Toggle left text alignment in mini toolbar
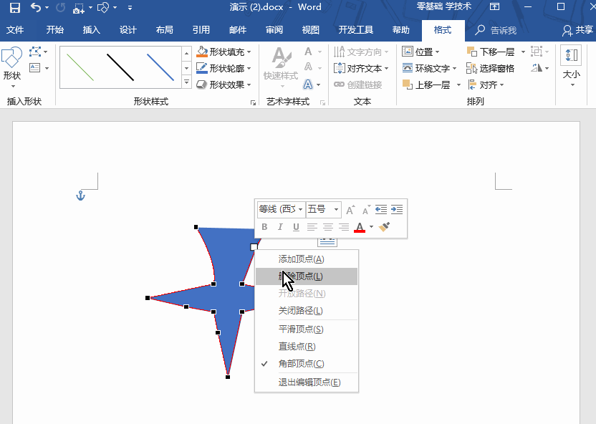The image size is (596, 424). click(312, 227)
